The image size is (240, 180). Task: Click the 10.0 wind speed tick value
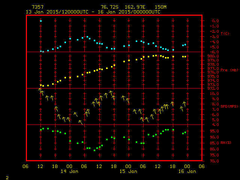click(x=214, y=93)
